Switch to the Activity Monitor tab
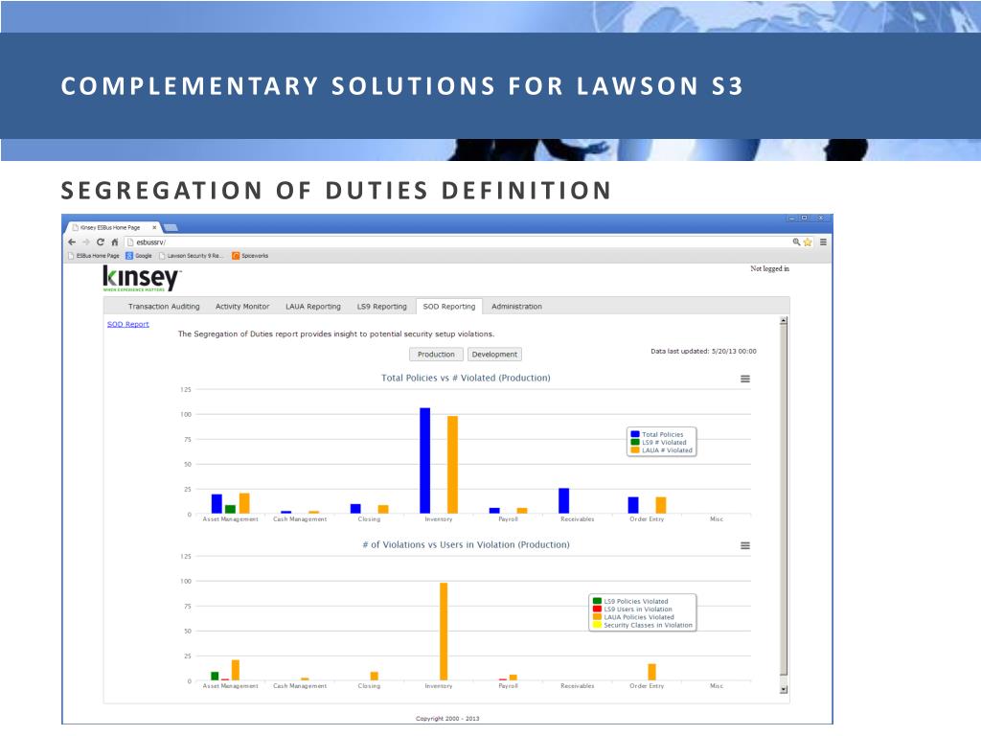This screenshot has width=981, height=736. pos(242,307)
